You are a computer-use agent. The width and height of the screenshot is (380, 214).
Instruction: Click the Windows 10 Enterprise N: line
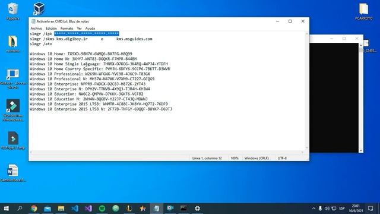pyautogui.click(x=90, y=89)
